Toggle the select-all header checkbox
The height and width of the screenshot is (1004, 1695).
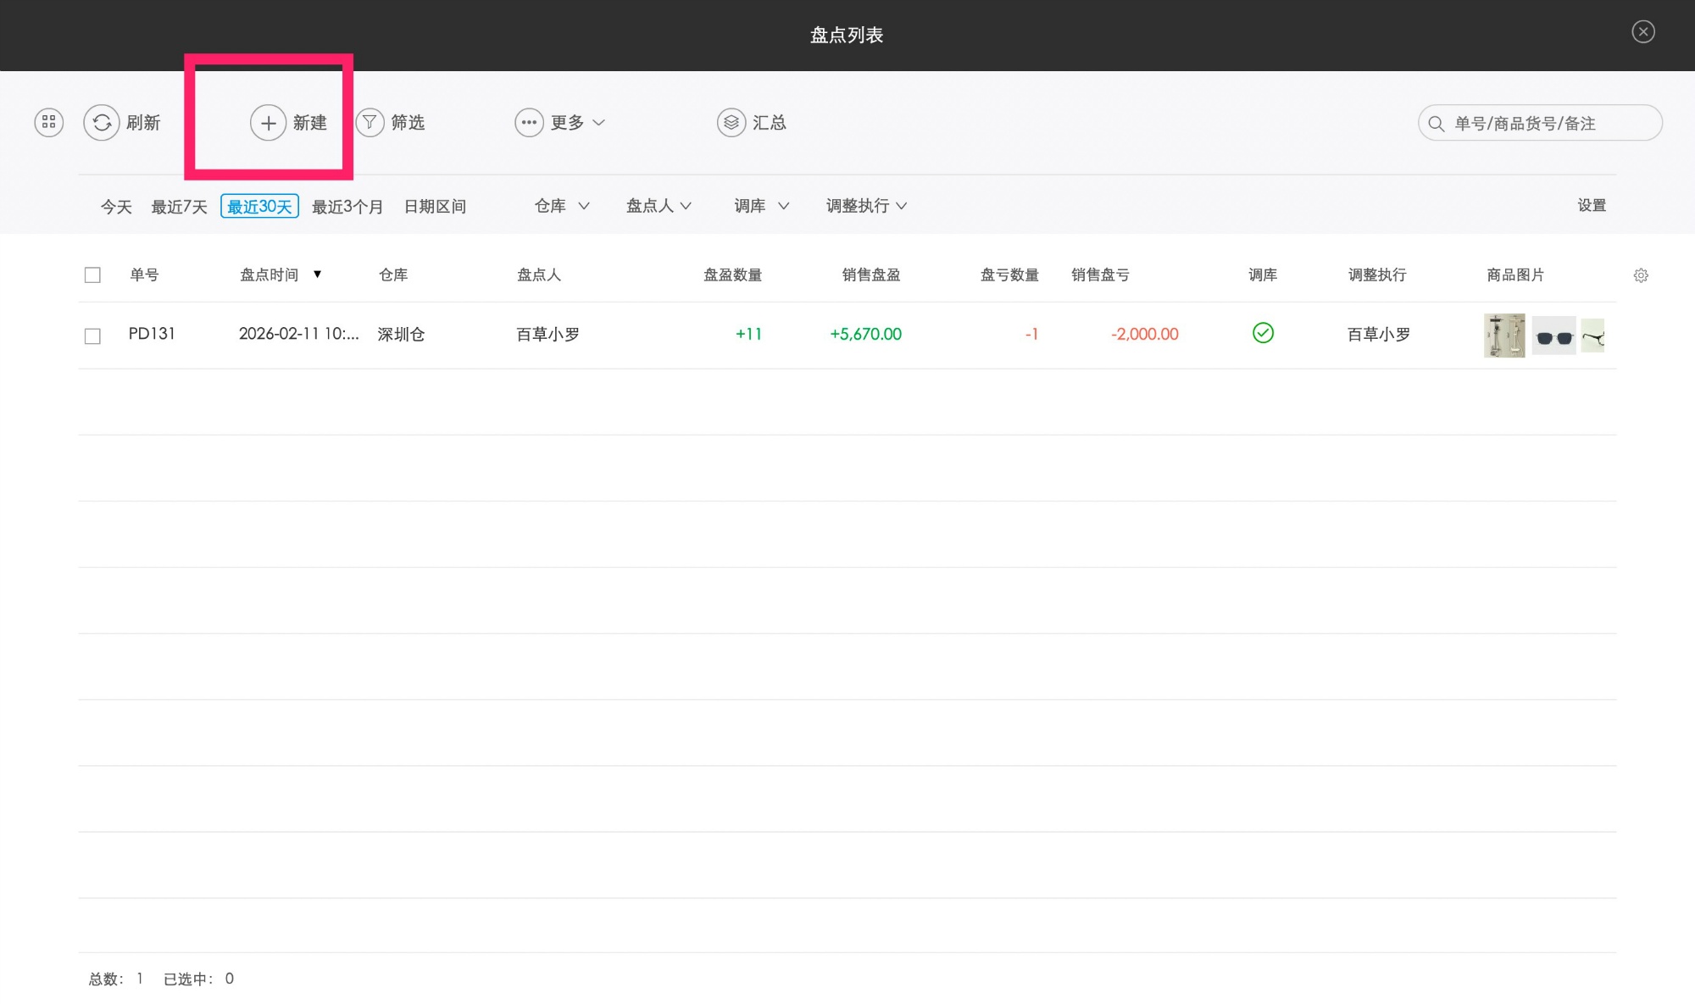point(92,275)
